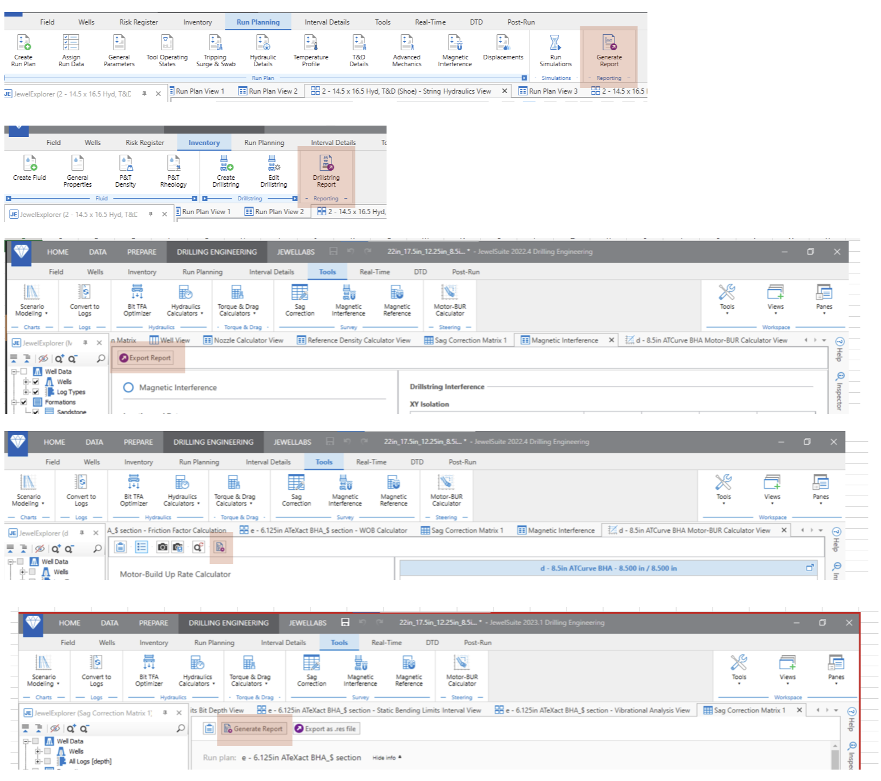Expand the All Logs [depth] tree node

point(38,761)
